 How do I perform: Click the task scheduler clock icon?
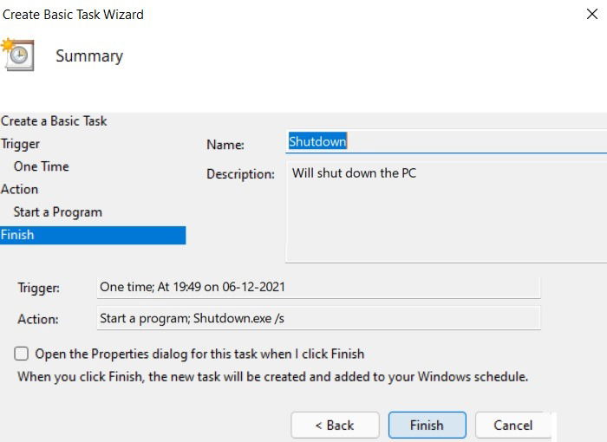click(18, 55)
